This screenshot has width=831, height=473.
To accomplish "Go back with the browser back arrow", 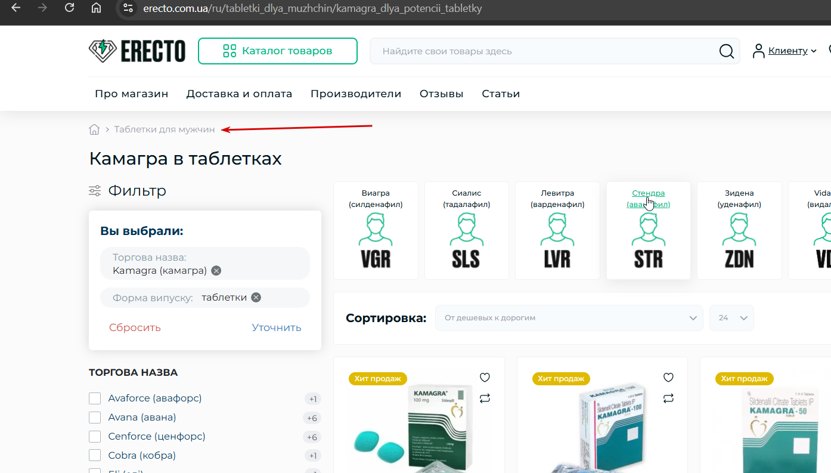I will click(x=16, y=8).
